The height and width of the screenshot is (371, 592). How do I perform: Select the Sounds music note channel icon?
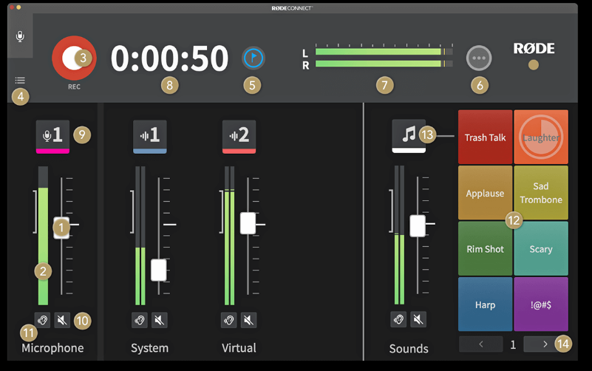coord(409,135)
